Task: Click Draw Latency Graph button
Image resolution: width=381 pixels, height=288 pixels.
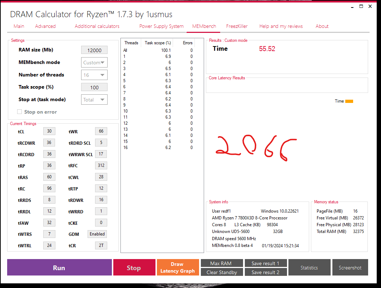Action: click(178, 267)
